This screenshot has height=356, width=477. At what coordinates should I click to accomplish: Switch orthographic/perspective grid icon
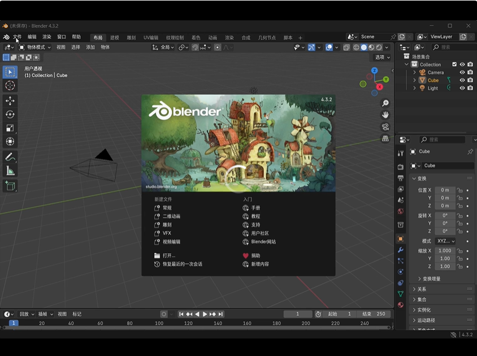(385, 139)
